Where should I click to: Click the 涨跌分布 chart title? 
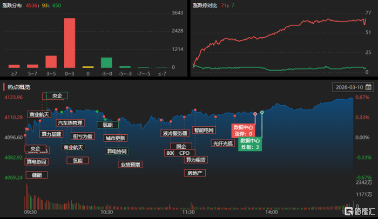tap(12, 5)
